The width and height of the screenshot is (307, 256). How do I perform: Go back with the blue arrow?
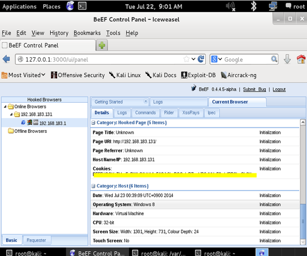6,59
